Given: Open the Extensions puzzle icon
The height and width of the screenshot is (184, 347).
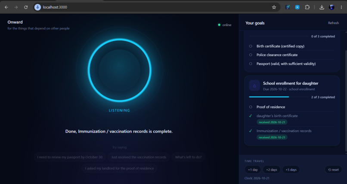Looking at the screenshot, I should [307, 7].
